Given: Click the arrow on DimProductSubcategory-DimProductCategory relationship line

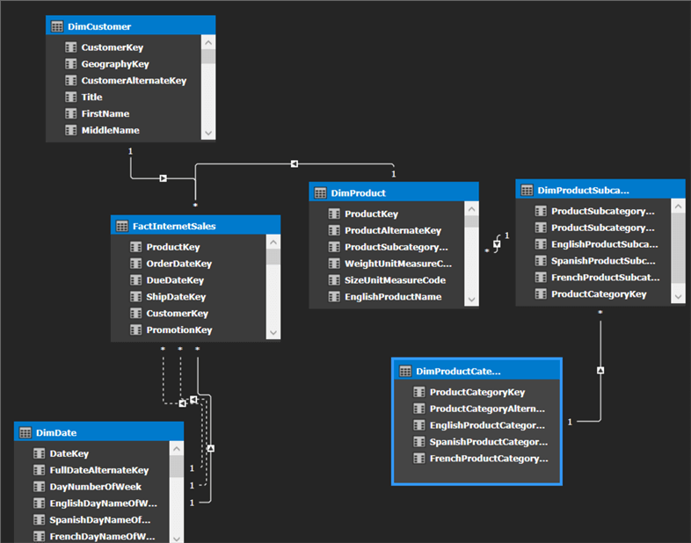Looking at the screenshot, I should click(x=600, y=370).
